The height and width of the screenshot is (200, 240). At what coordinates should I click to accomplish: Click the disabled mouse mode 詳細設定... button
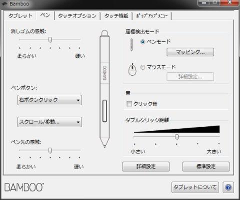click(190, 77)
